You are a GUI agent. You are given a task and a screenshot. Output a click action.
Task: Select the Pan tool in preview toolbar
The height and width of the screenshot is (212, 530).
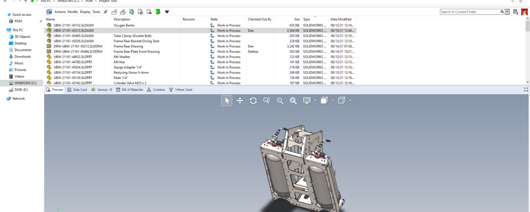click(240, 101)
